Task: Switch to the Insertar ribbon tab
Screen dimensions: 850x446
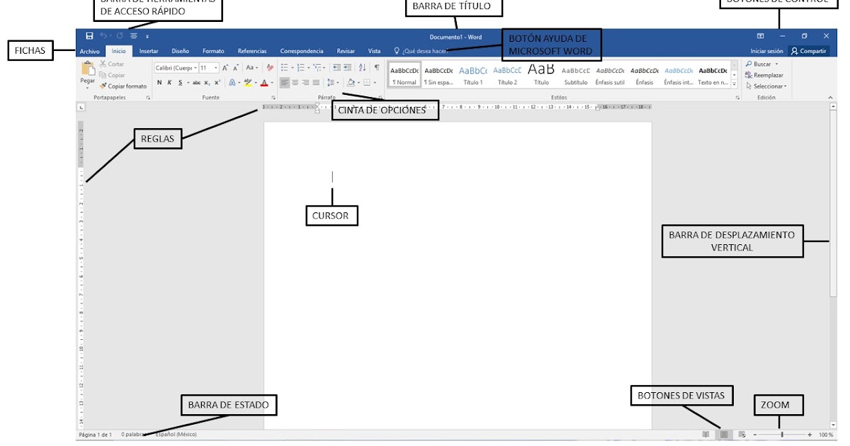Action: [x=147, y=50]
